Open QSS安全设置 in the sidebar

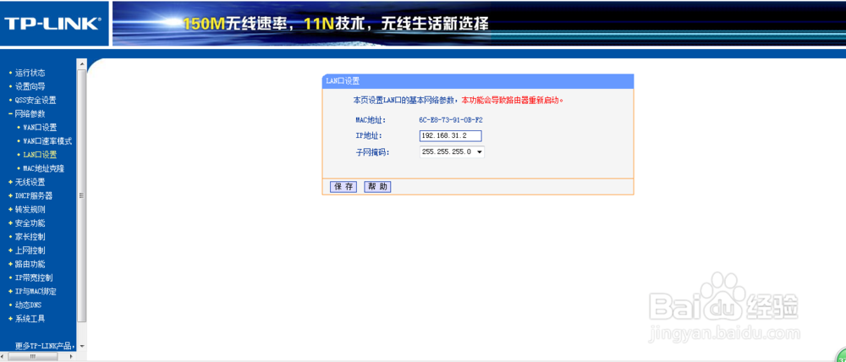[x=35, y=101]
